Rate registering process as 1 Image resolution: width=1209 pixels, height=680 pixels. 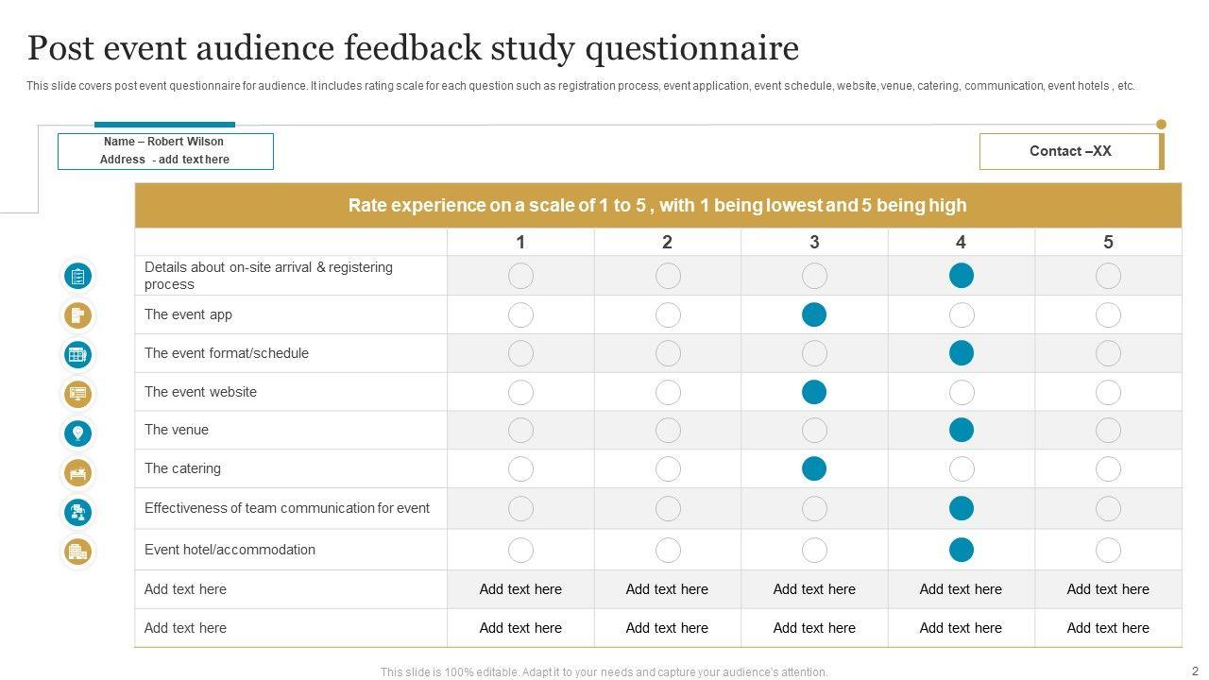520,276
